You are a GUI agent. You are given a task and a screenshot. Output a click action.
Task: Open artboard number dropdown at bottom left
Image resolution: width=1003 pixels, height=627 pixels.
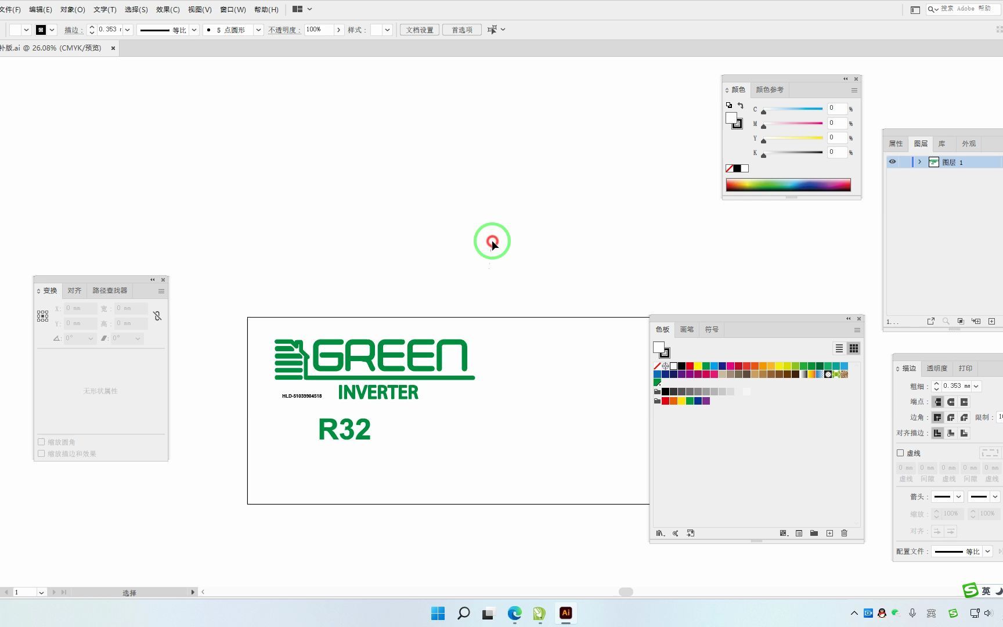click(x=41, y=592)
